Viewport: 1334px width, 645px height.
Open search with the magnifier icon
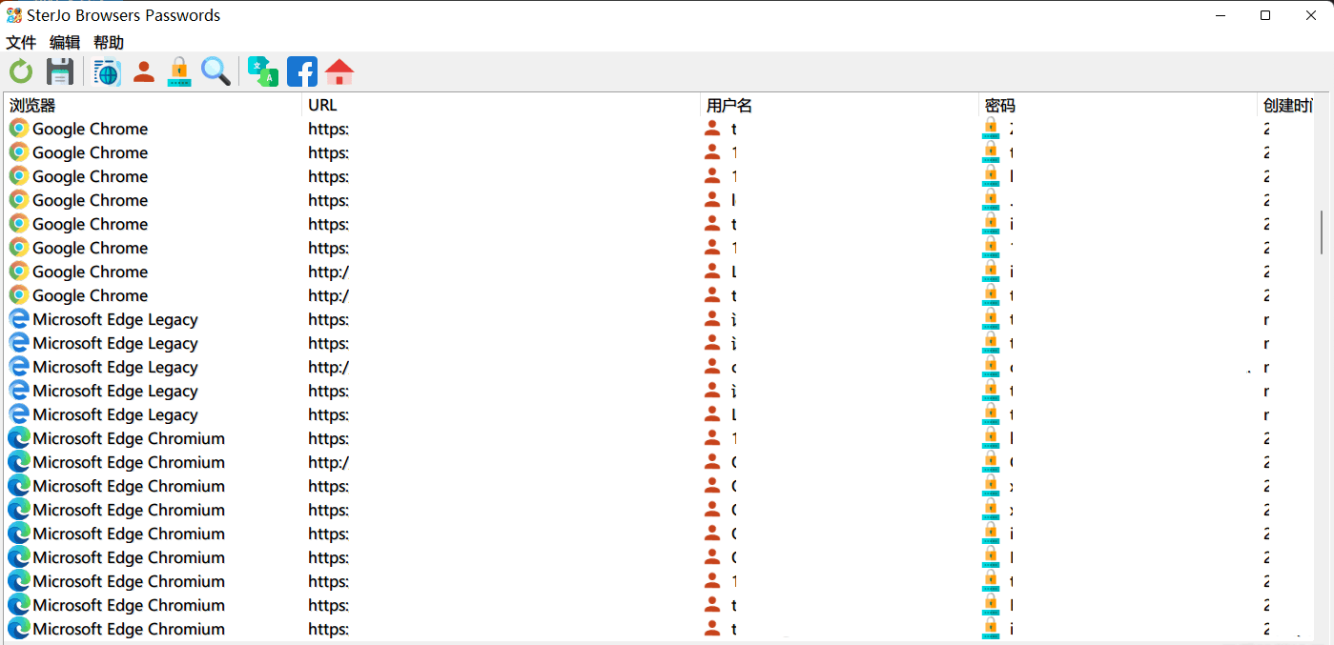pyautogui.click(x=215, y=71)
